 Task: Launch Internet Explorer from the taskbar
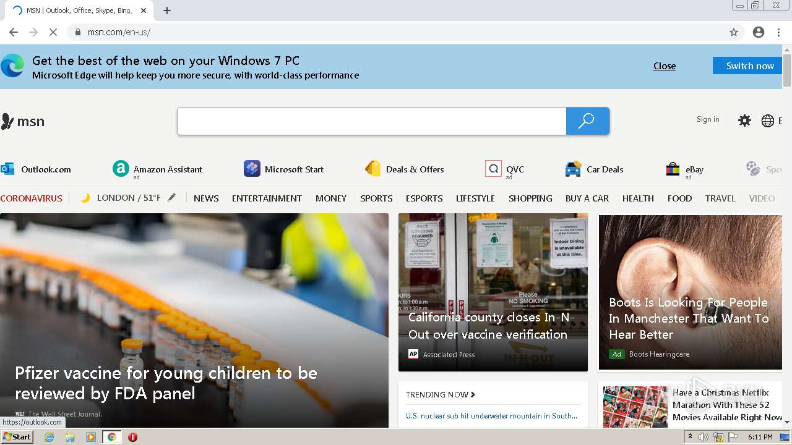[x=49, y=437]
